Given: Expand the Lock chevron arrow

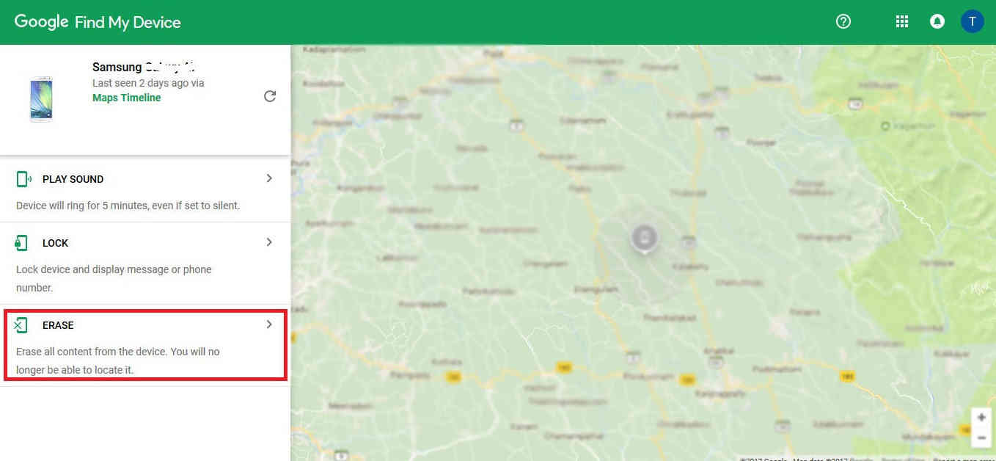Looking at the screenshot, I should point(269,242).
